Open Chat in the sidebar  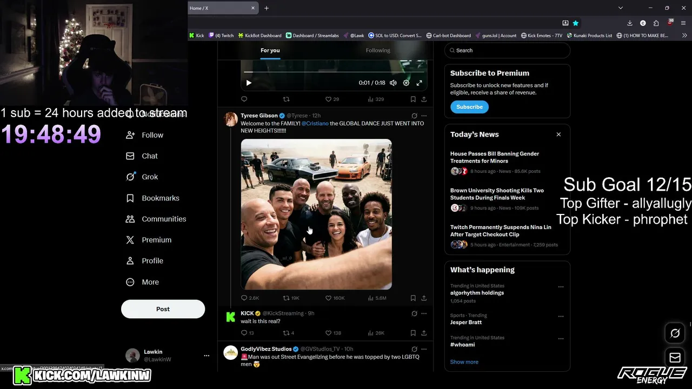pos(142,156)
